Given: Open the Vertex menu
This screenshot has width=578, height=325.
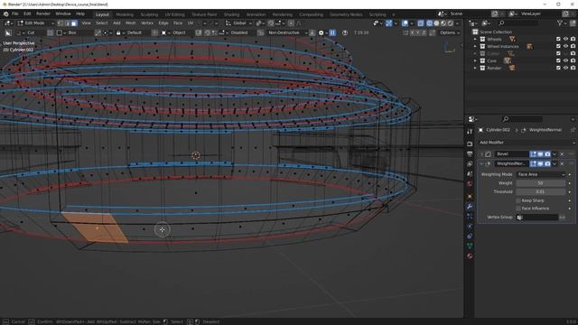Looking at the screenshot, I should click(x=147, y=23).
